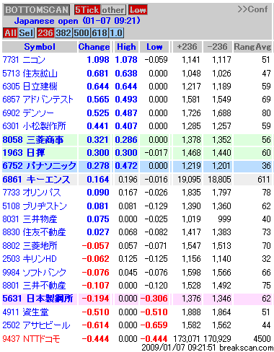
Task: Open stock 4911 資生堂
Action: pos(25,312)
